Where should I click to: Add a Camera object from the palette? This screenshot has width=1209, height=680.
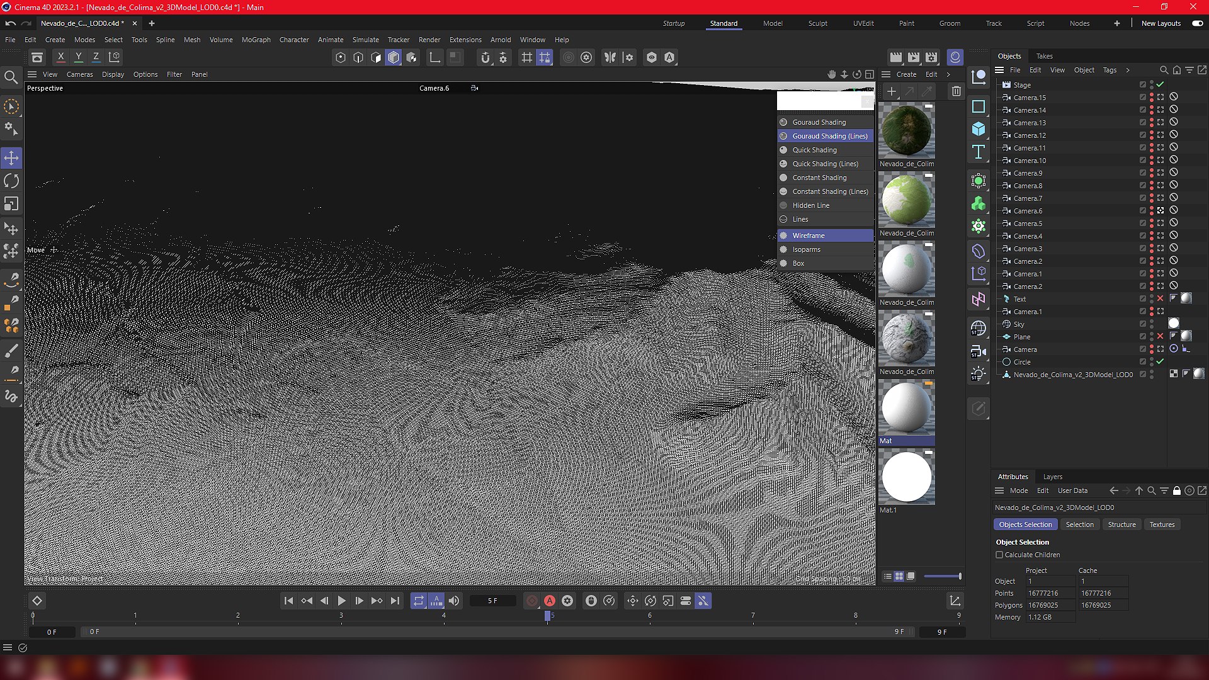[x=979, y=351]
